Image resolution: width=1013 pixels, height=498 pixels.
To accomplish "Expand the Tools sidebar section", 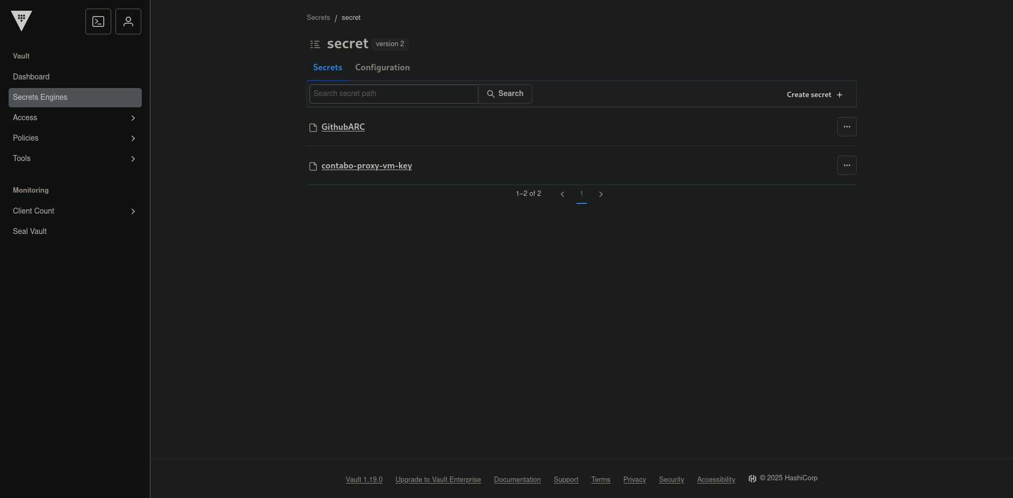I will tap(133, 159).
